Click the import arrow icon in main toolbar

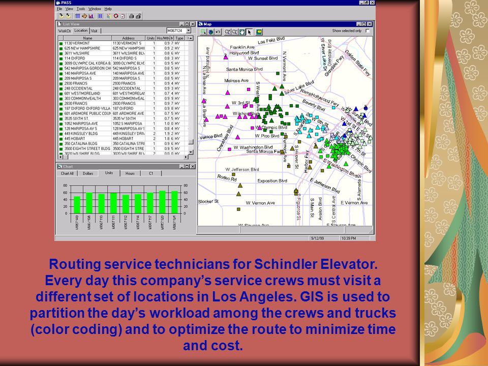tap(62, 16)
